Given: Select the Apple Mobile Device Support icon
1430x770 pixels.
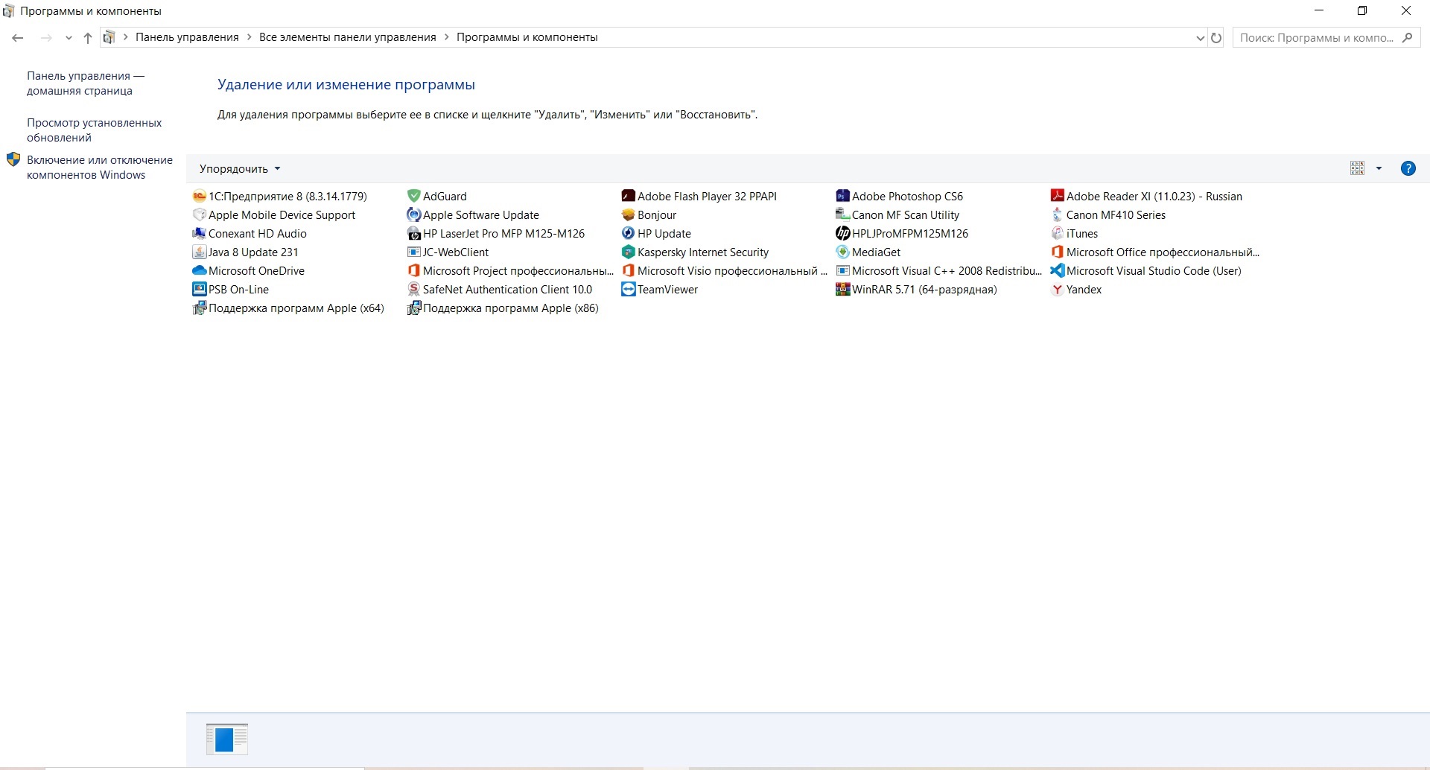Looking at the screenshot, I should click(199, 215).
